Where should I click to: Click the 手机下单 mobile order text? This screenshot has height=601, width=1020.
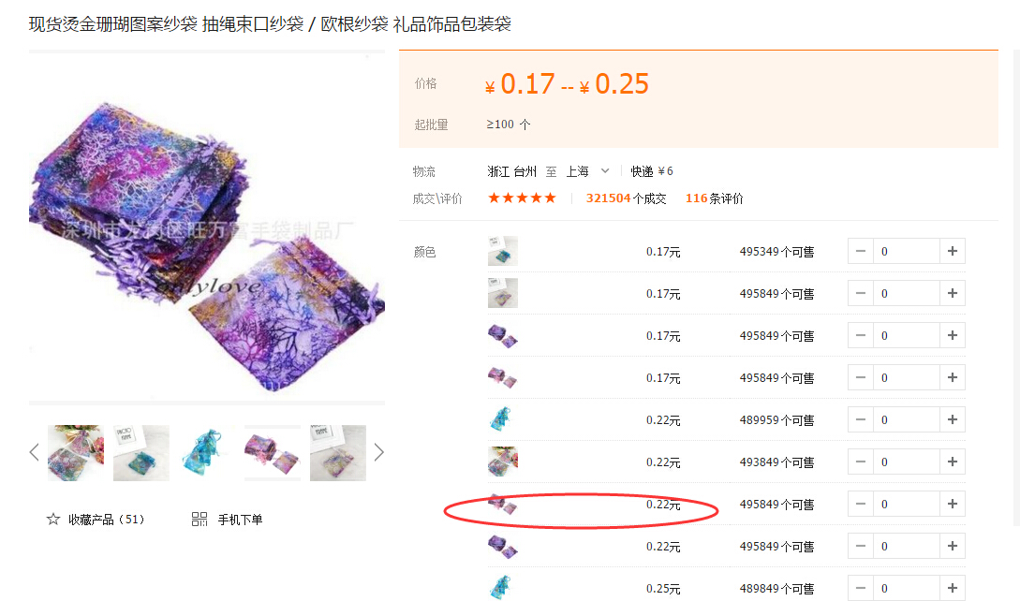[x=240, y=520]
